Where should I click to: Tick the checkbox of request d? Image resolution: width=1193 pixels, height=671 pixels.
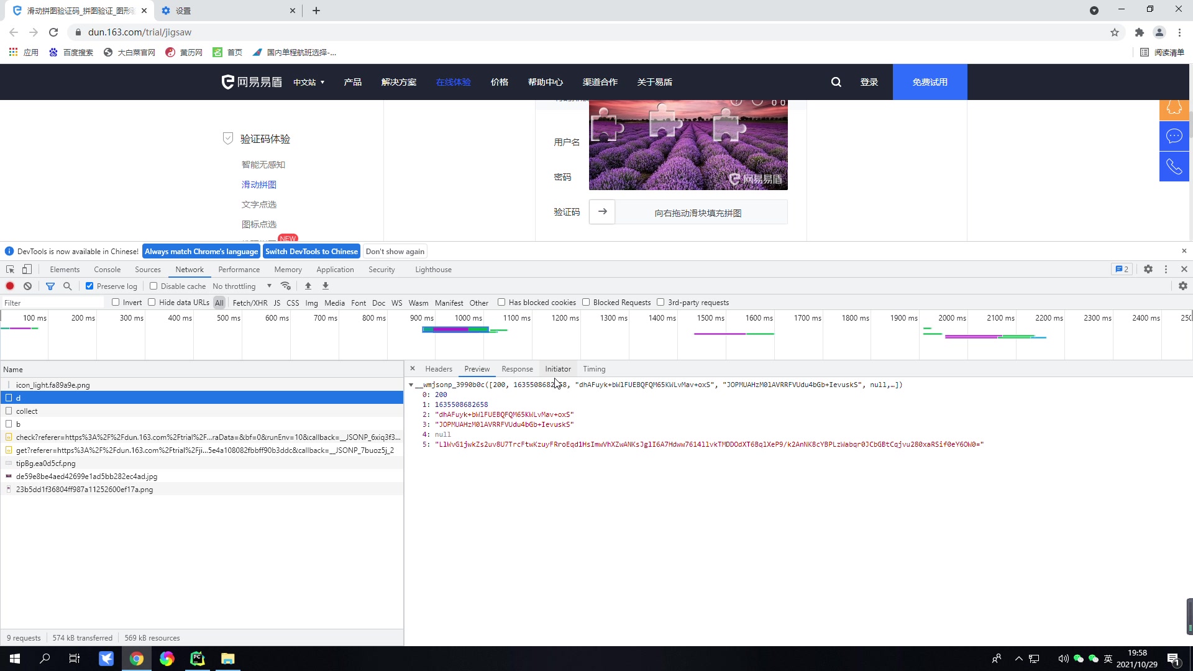(9, 398)
